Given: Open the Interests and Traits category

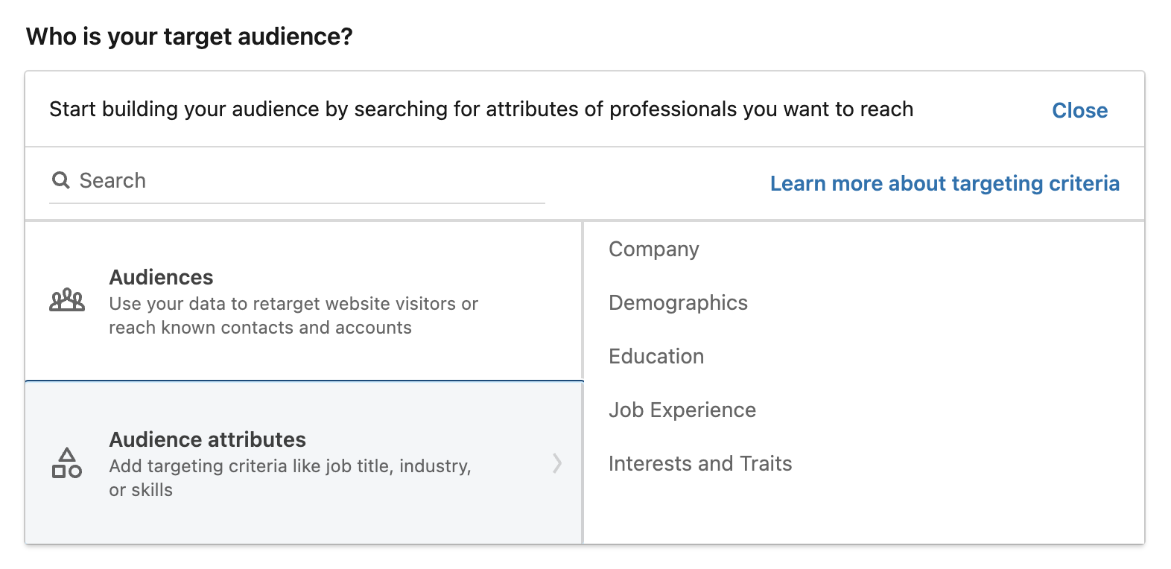Looking at the screenshot, I should (x=700, y=463).
